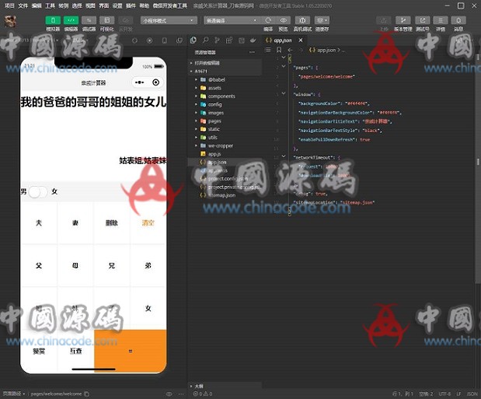The height and width of the screenshot is (399, 481).
Task: Open 版本管理 version control
Action: (403, 20)
